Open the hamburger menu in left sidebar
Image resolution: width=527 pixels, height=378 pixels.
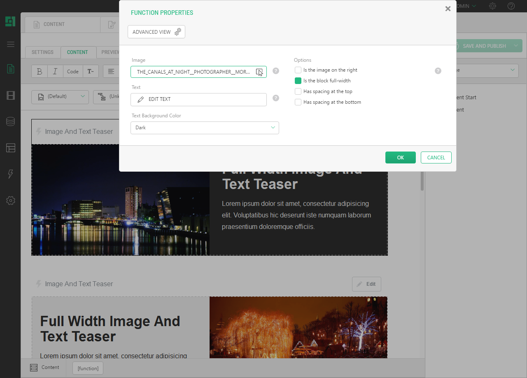(x=11, y=44)
